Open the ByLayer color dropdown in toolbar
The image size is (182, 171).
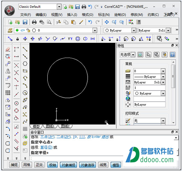click(x=134, y=31)
